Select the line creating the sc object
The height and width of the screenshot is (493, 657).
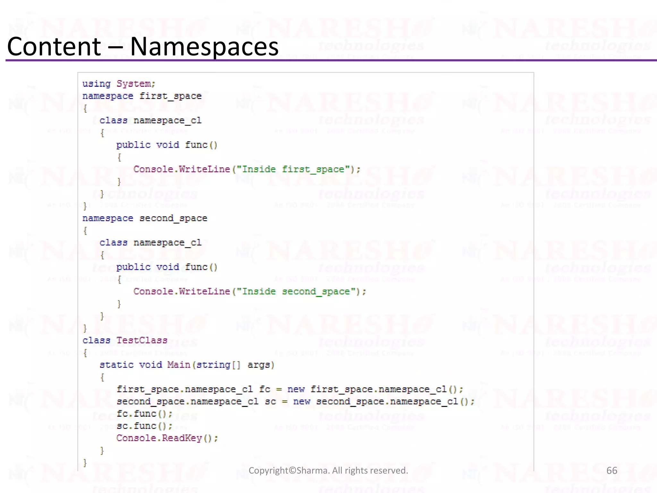[295, 402]
